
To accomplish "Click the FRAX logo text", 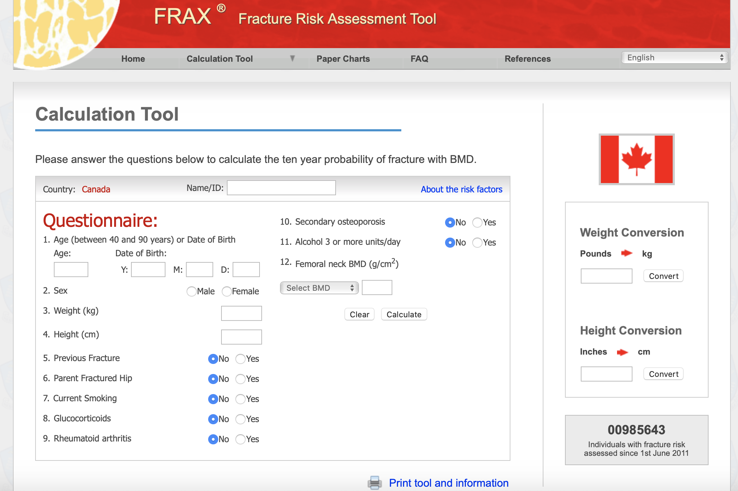I will [x=182, y=16].
